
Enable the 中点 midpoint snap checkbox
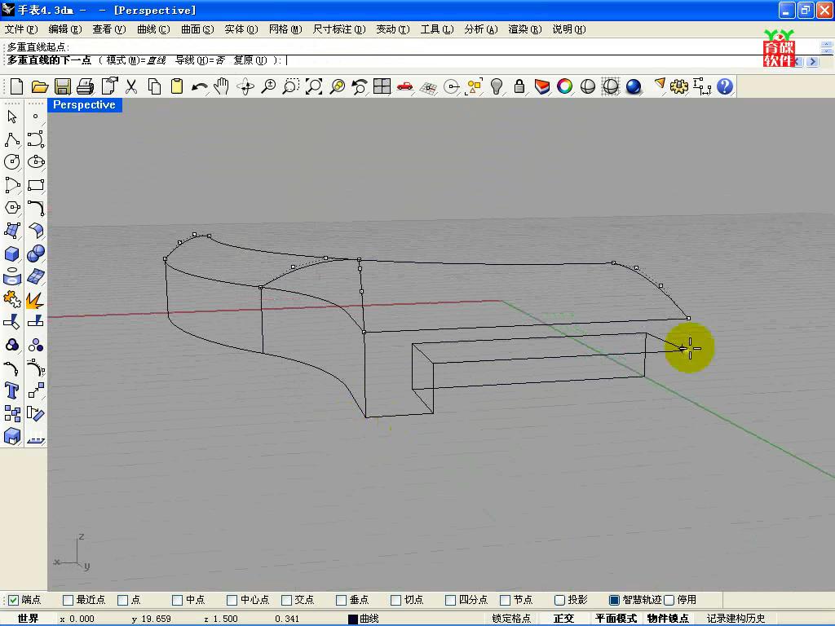coord(177,600)
